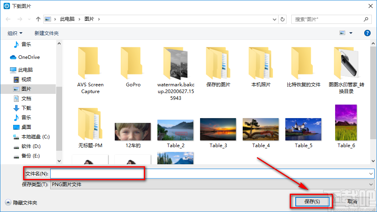The width and height of the screenshot is (377, 212).
Task: Select the 本机照片 folder
Action: point(261,67)
